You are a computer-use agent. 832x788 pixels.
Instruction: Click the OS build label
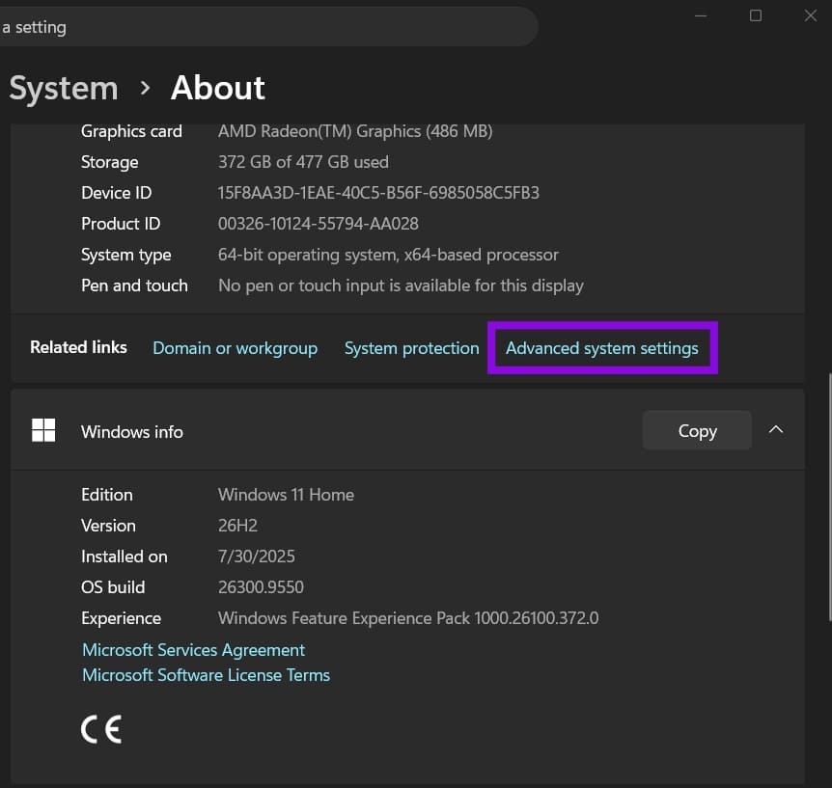pos(113,587)
